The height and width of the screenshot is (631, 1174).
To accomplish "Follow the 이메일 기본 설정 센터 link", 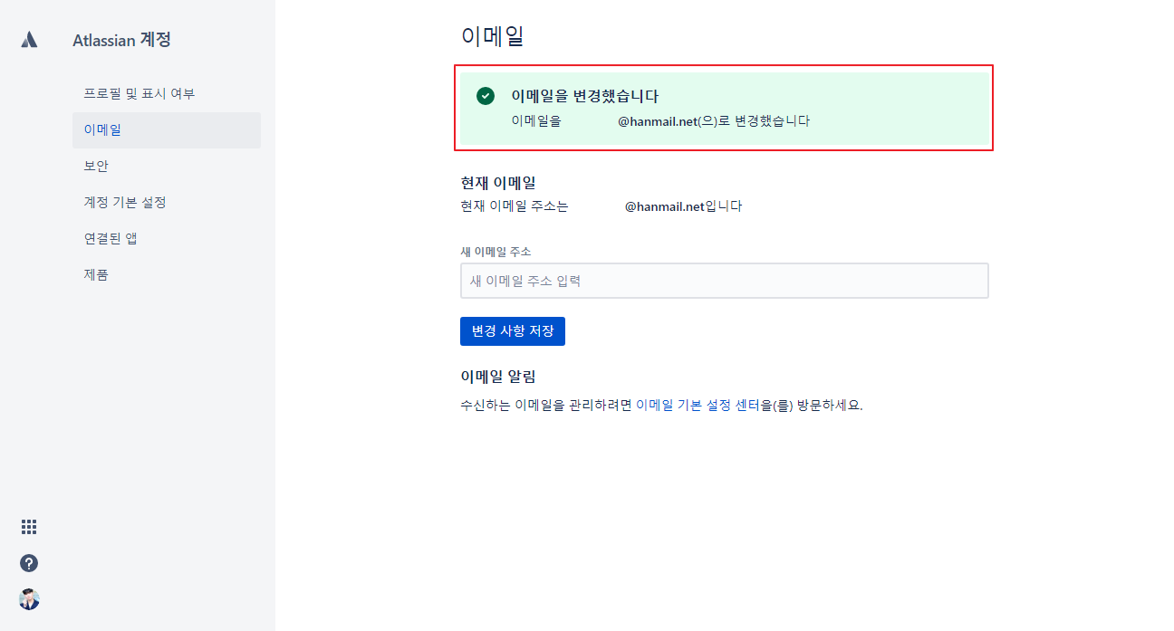I will pos(698,406).
